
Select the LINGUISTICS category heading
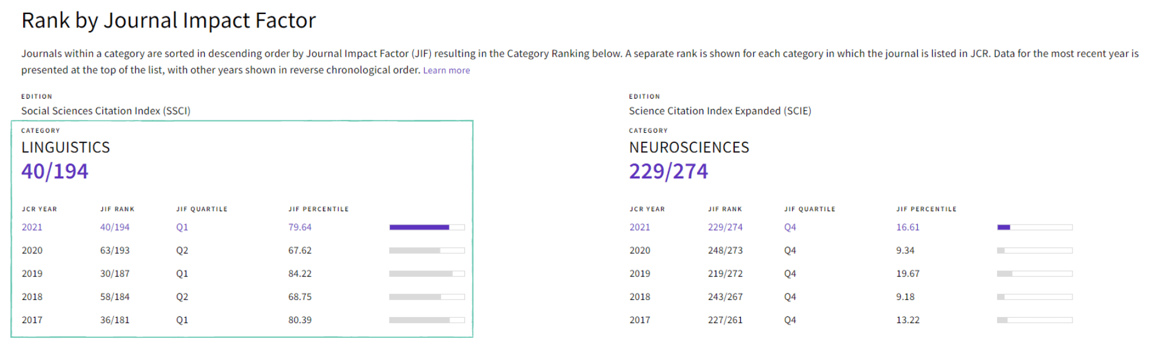tap(66, 147)
